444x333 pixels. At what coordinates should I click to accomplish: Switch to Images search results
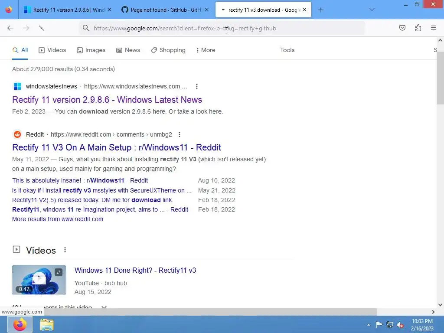click(91, 50)
